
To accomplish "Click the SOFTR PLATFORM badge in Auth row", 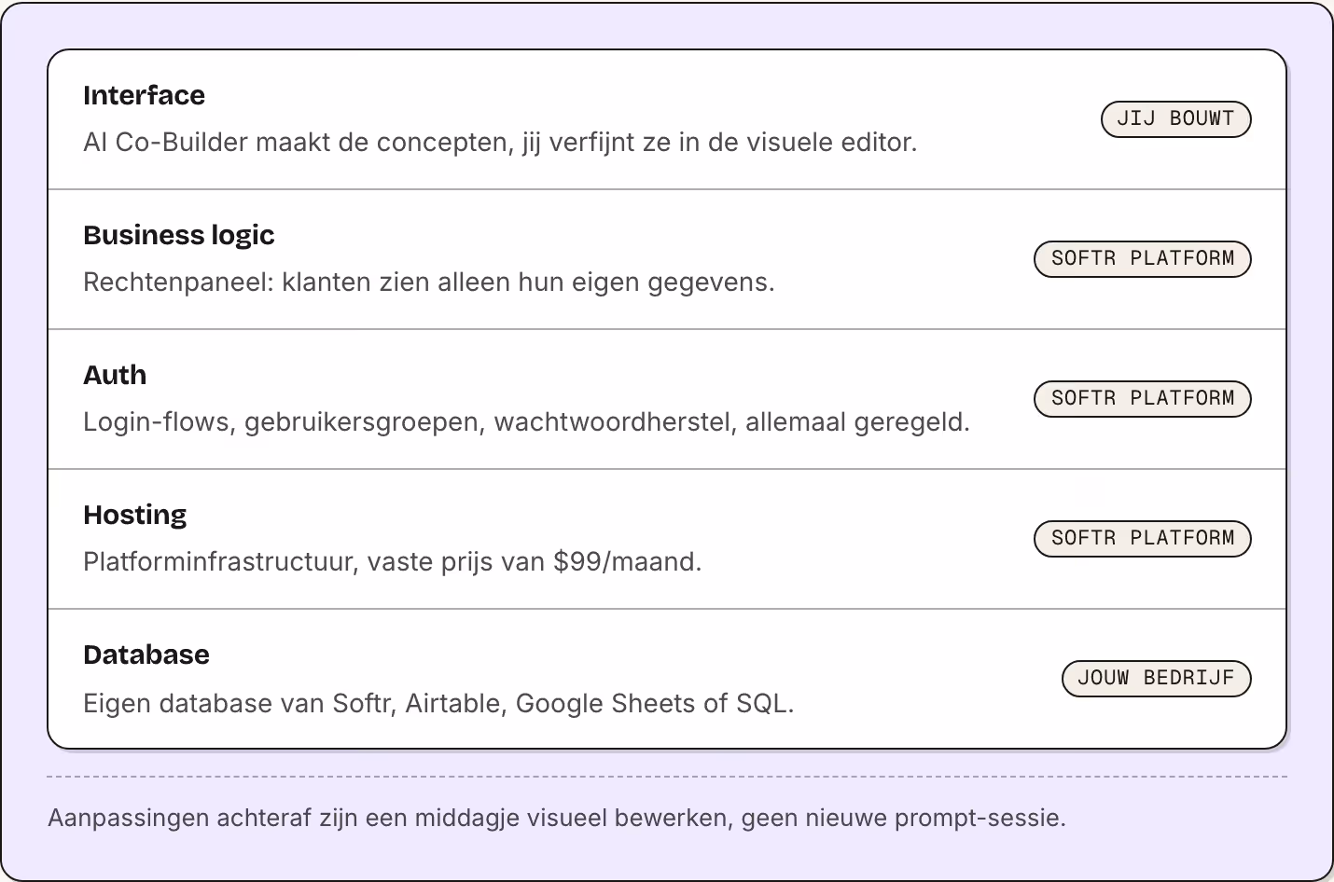I will click(1142, 399).
